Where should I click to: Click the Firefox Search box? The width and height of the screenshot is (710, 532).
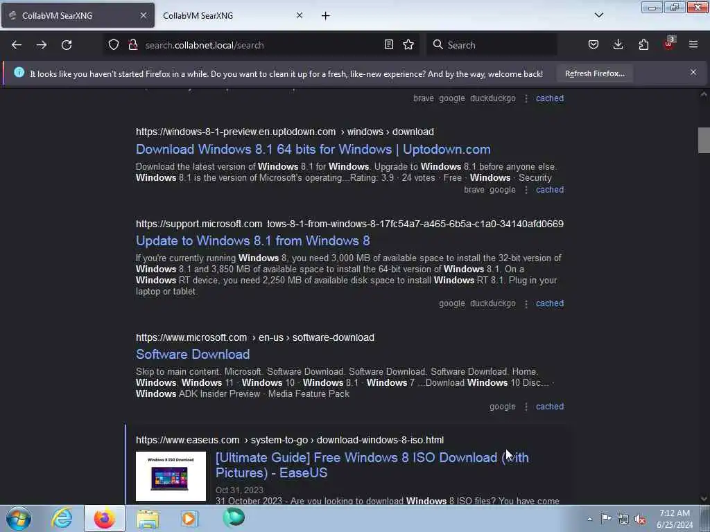(x=492, y=45)
